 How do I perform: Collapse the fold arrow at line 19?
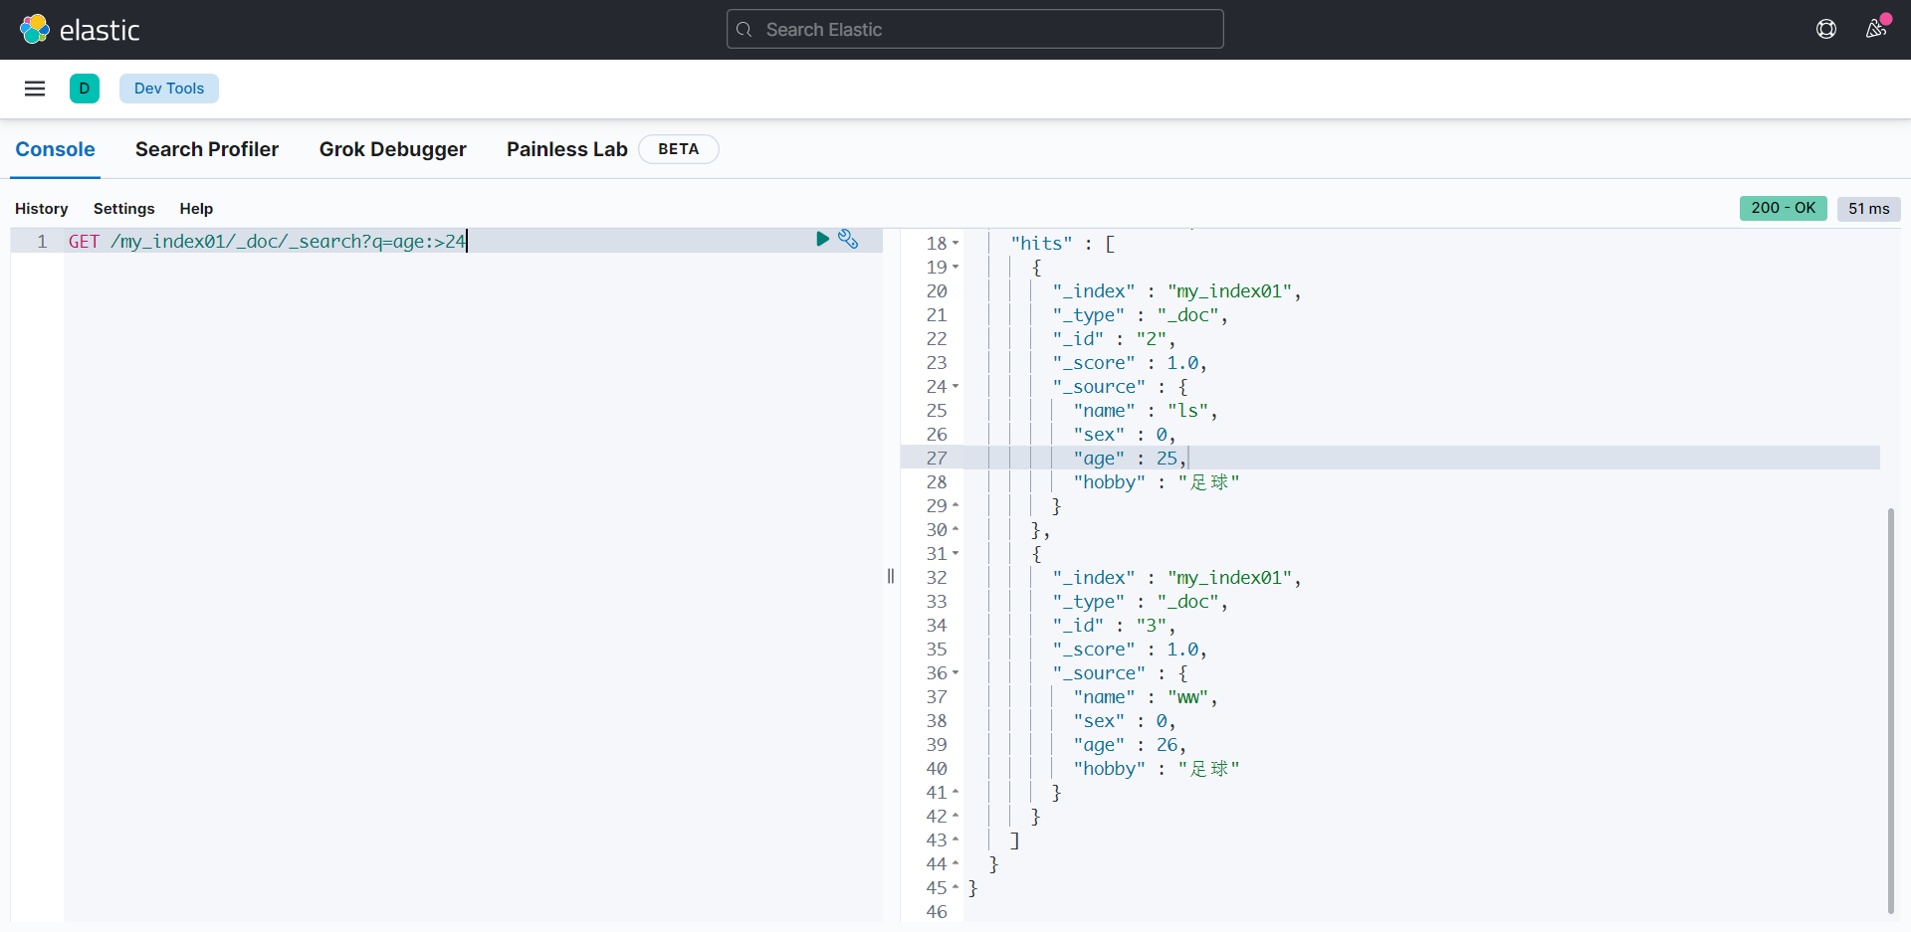[955, 268]
